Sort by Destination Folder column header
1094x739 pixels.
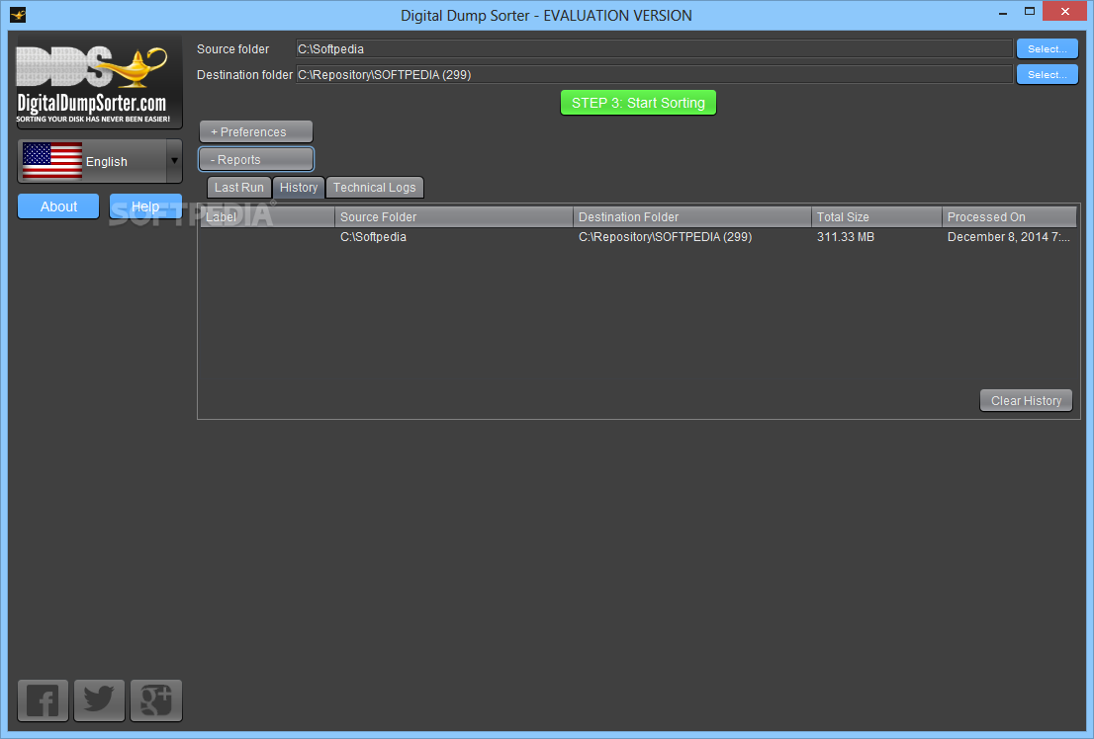(692, 216)
